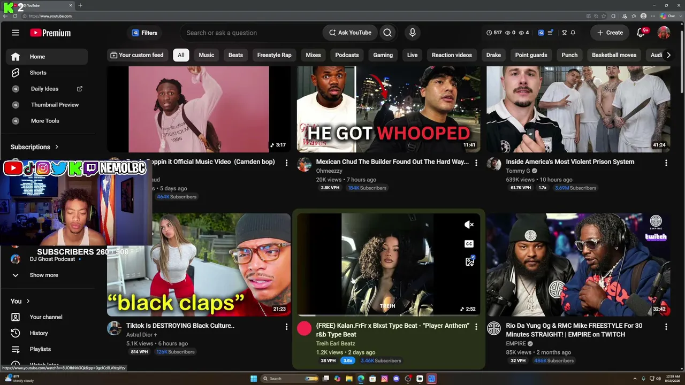Click the Ohmeezzy channel avatar

pyautogui.click(x=304, y=164)
